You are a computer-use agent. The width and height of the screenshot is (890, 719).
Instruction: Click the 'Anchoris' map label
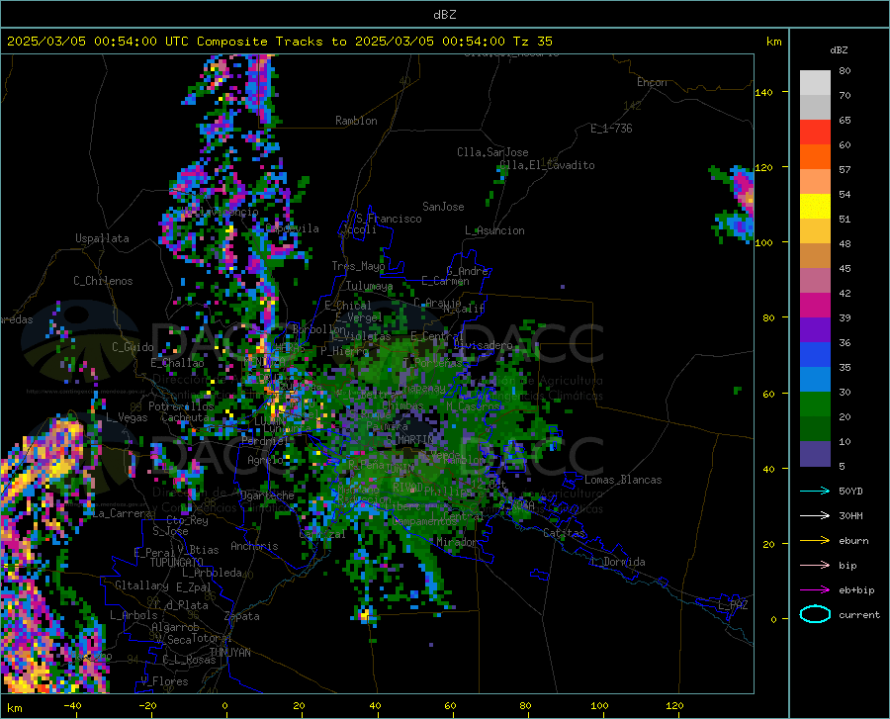point(254,546)
